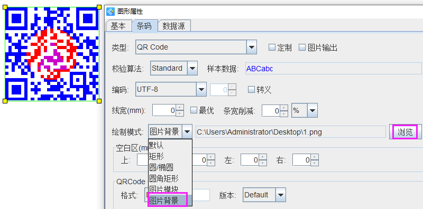423x209 pixels.
Task: Enable the 最优 checkbox
Action: 194,110
